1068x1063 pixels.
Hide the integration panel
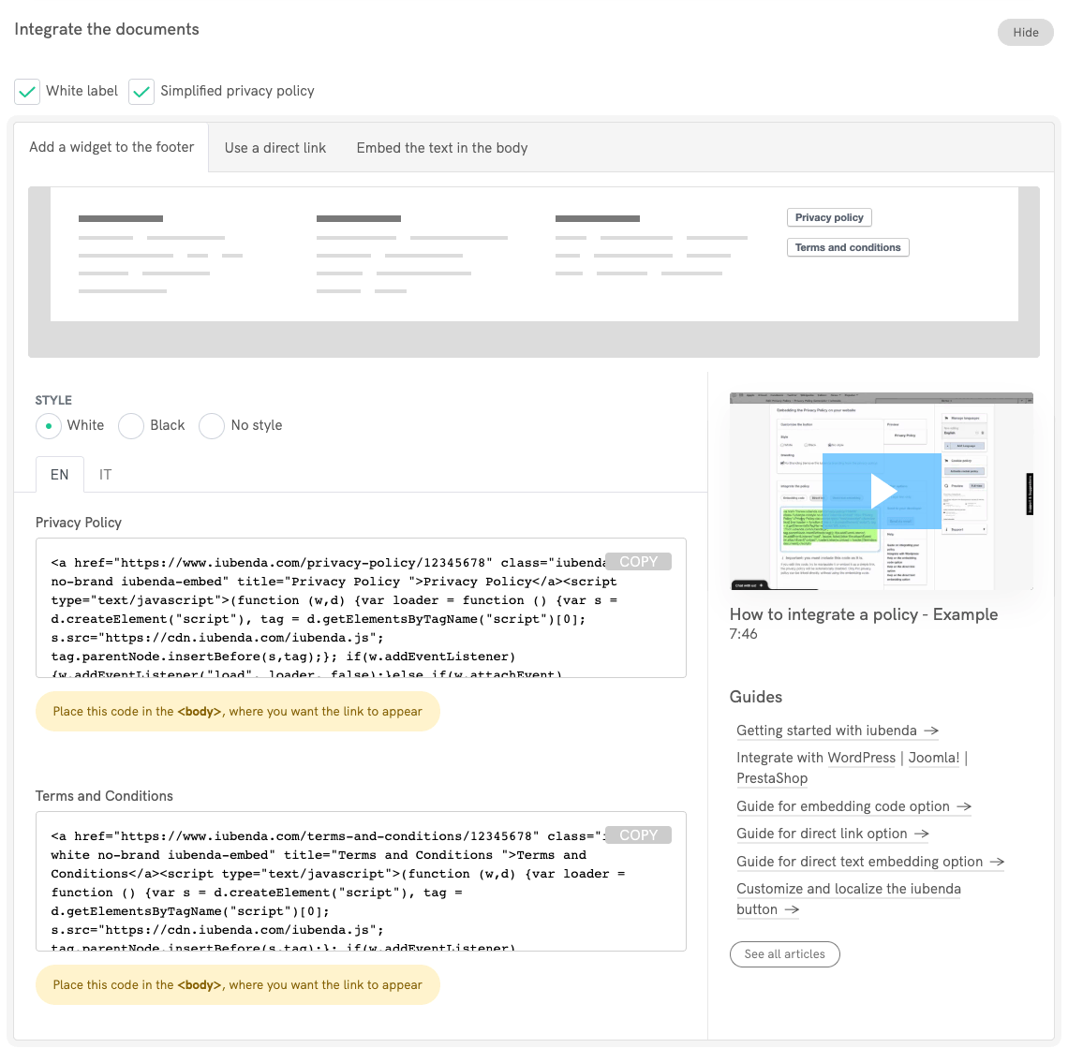point(1025,32)
